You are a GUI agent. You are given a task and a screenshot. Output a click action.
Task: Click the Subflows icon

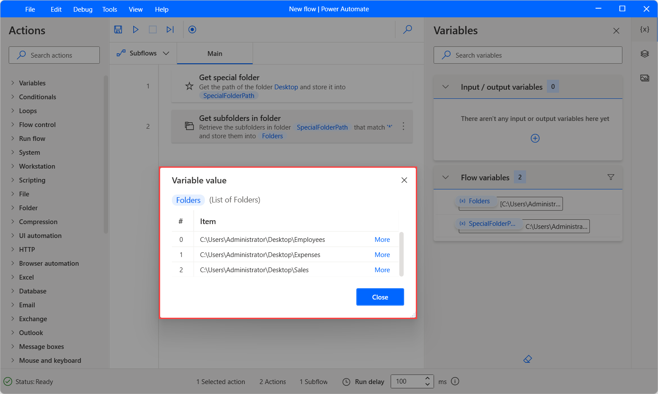pyautogui.click(x=121, y=53)
